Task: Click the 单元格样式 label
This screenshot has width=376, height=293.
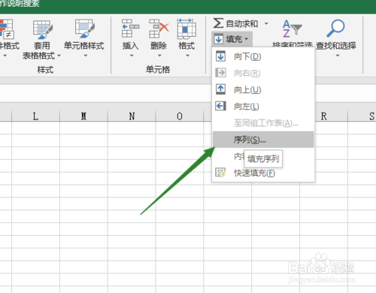Action: point(84,46)
